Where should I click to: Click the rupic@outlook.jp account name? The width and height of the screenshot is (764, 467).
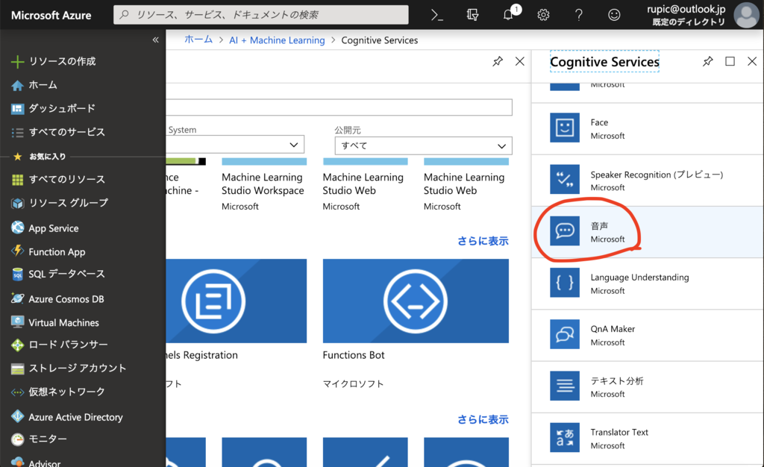[686, 9]
